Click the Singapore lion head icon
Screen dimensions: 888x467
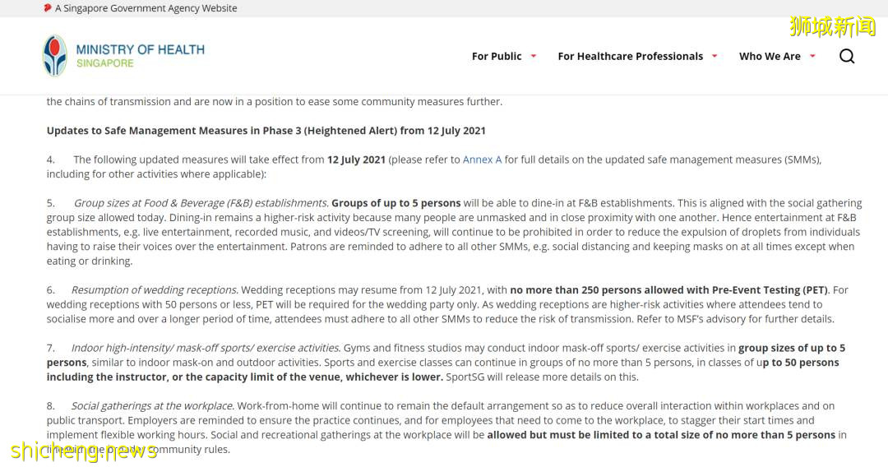[48, 8]
